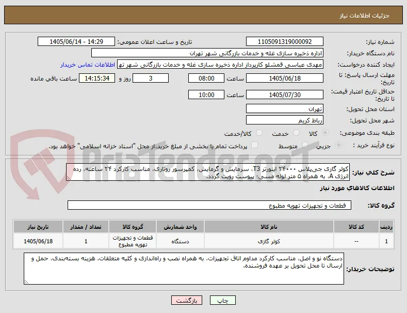Click the request number field 1105091319000092
Image resolution: width=407 pixels, height=313 pixels.
[x=284, y=42]
